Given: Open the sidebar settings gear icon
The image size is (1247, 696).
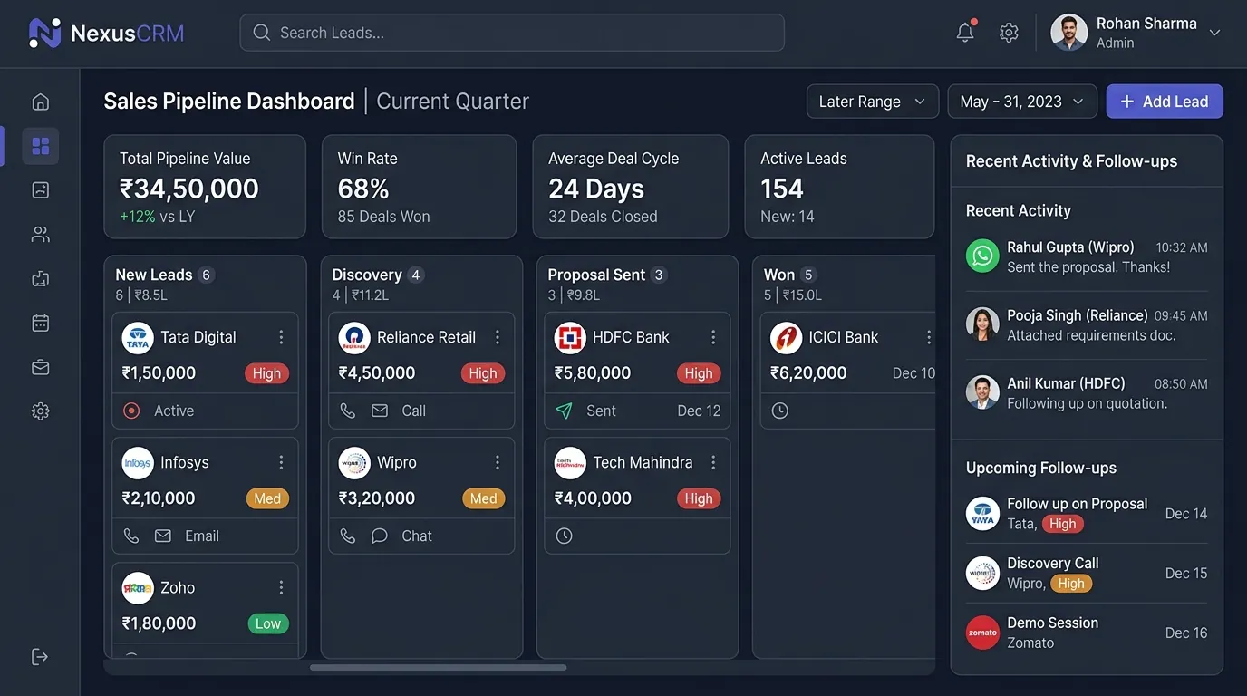Looking at the screenshot, I should (x=40, y=411).
